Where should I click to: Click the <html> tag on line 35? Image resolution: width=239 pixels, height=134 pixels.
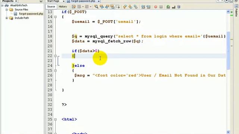coord(69,119)
